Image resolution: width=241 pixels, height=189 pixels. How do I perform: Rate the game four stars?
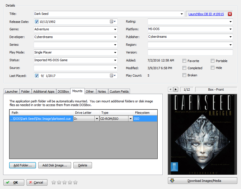tap(70, 182)
